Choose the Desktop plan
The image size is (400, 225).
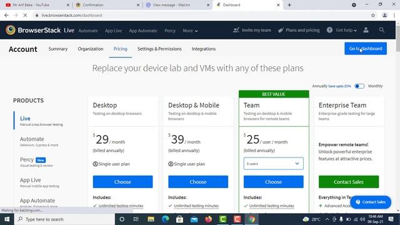tap(122, 182)
